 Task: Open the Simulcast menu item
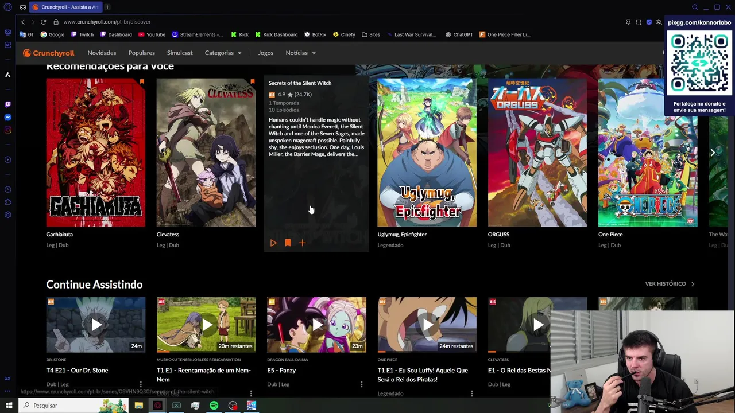(x=180, y=53)
